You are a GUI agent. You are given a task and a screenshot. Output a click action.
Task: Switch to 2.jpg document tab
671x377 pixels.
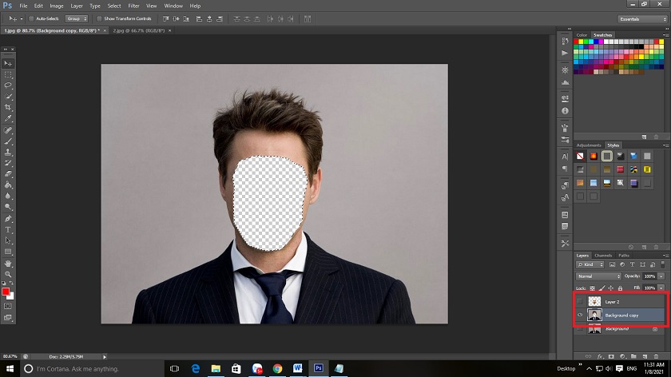click(x=139, y=31)
